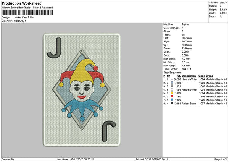Pick the gray swatch with 1551 stitches

pyautogui.click(x=172, y=86)
